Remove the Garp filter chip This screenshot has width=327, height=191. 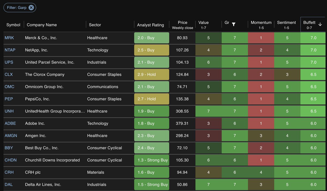(31, 8)
